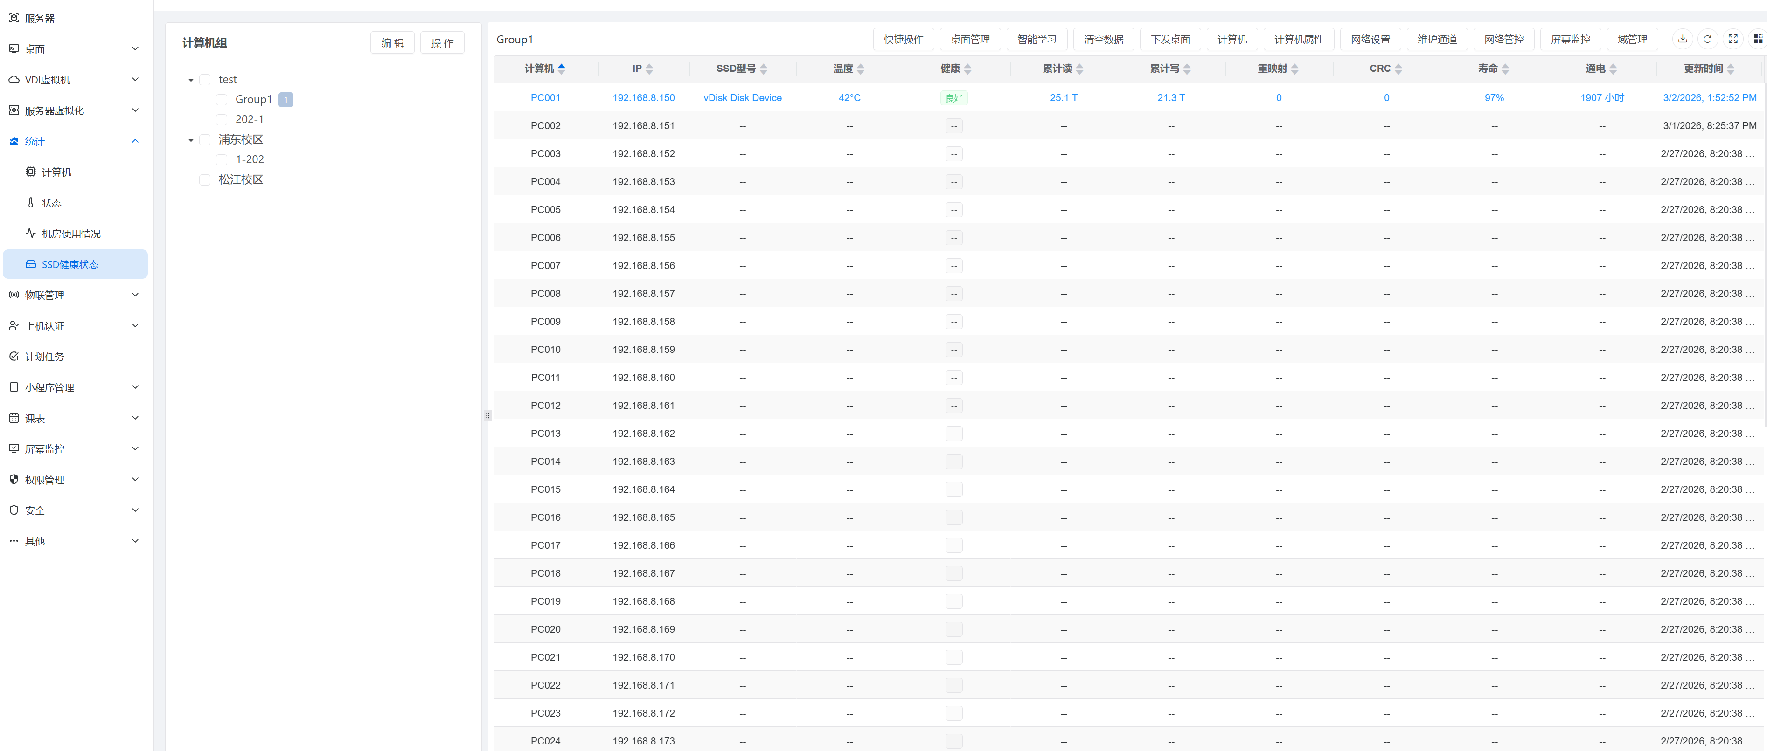Click the fullscreen expand icon
The image size is (1767, 751).
pos(1732,39)
